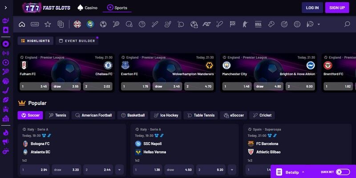
Task: Toggle the QUICK BET switch
Action: click(x=343, y=172)
